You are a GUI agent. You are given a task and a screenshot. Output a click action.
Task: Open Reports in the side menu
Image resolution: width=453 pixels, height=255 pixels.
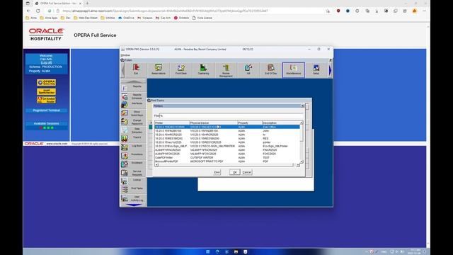pos(133,88)
